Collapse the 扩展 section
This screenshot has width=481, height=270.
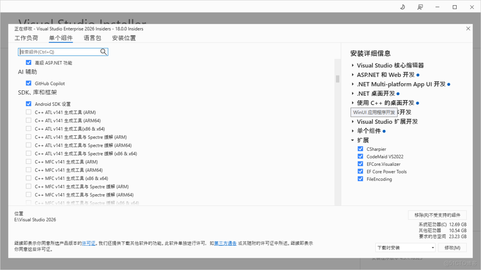point(352,140)
